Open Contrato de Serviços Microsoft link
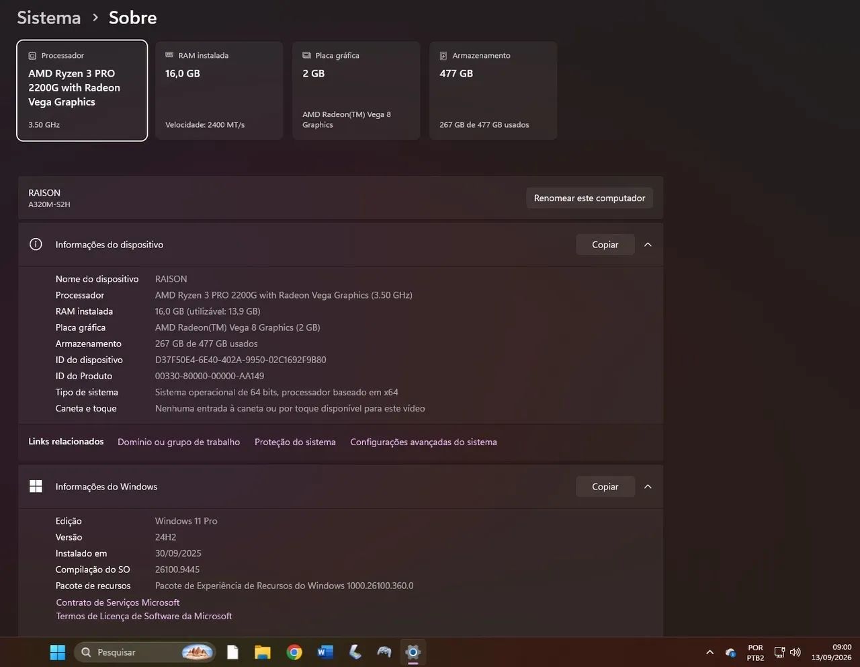This screenshot has height=667, width=860. [118, 602]
